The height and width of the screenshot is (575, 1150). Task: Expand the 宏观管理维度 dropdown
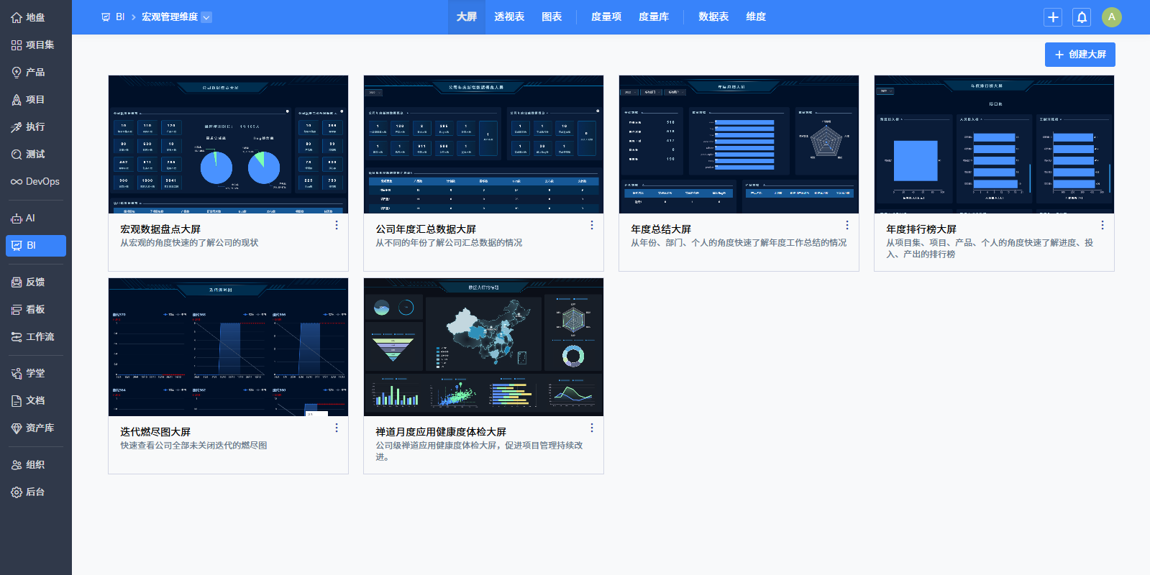pyautogui.click(x=176, y=17)
